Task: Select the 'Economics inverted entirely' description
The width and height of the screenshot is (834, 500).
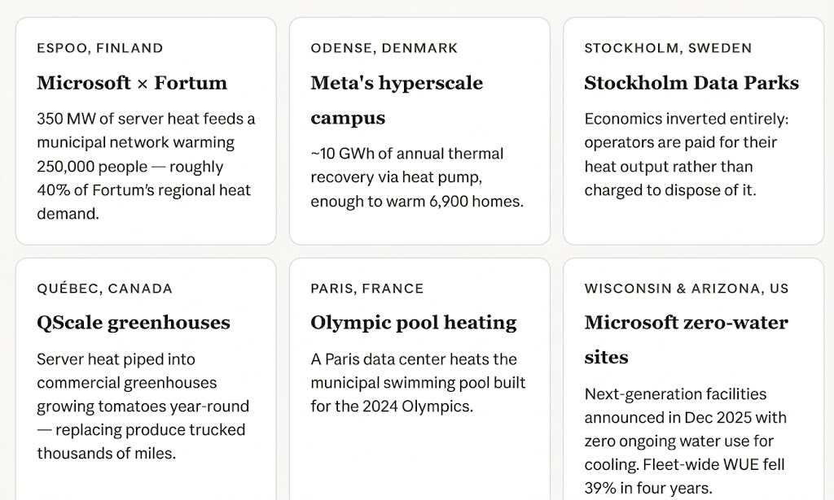Action: [687, 155]
